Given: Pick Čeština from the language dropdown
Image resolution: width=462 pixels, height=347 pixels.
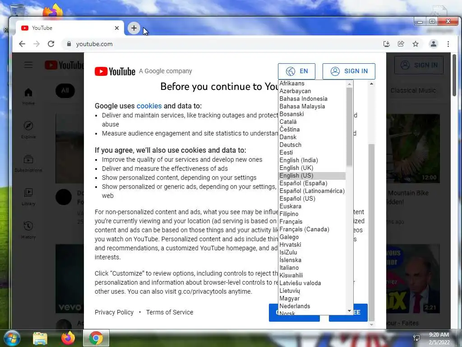Looking at the screenshot, I should [x=312, y=130].
